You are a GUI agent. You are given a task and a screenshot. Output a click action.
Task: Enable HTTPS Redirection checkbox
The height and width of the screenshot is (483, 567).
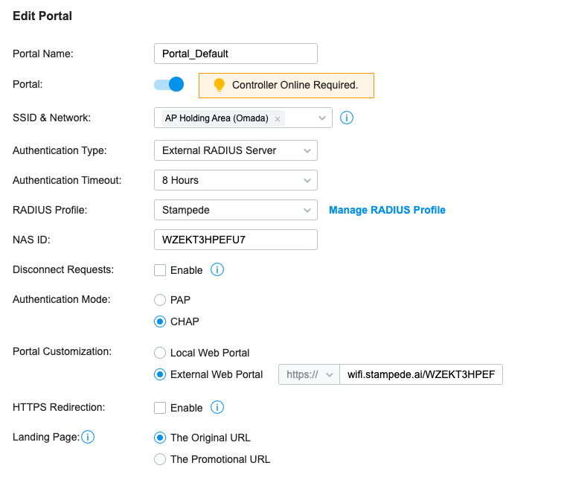[160, 408]
